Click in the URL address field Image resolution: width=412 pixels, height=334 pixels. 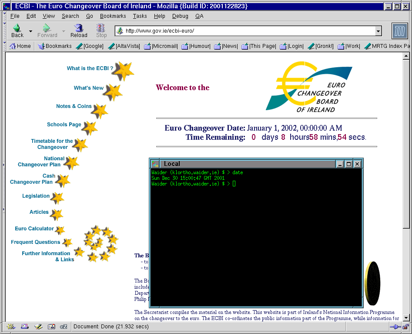pyautogui.click(x=248, y=31)
